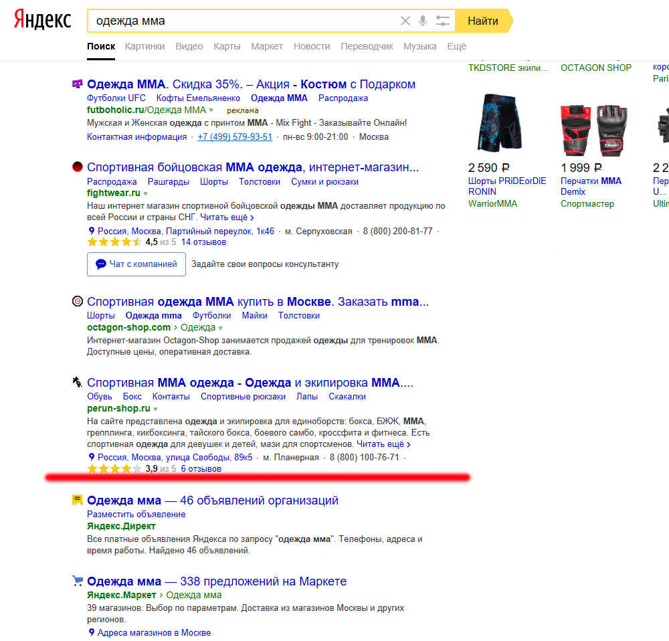Click the Скакалки sitelink
The height and width of the screenshot is (641, 669).
347,397
